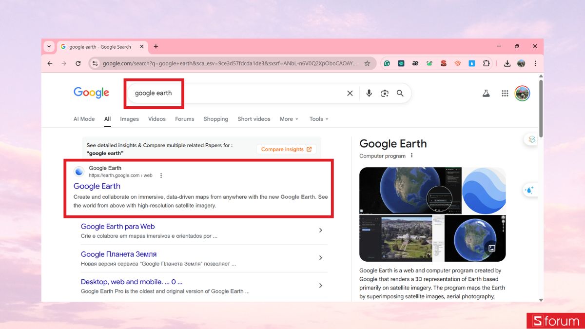The height and width of the screenshot is (329, 585).
Task: Click the magnifying glass search icon
Action: coord(400,93)
